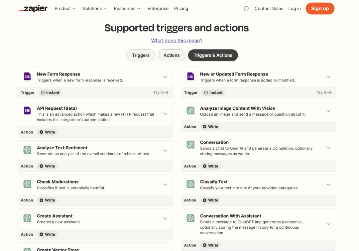Click ChatGPT icon beside Classify Text
Image resolution: width=359 pixels, height=251 pixels.
190,184
